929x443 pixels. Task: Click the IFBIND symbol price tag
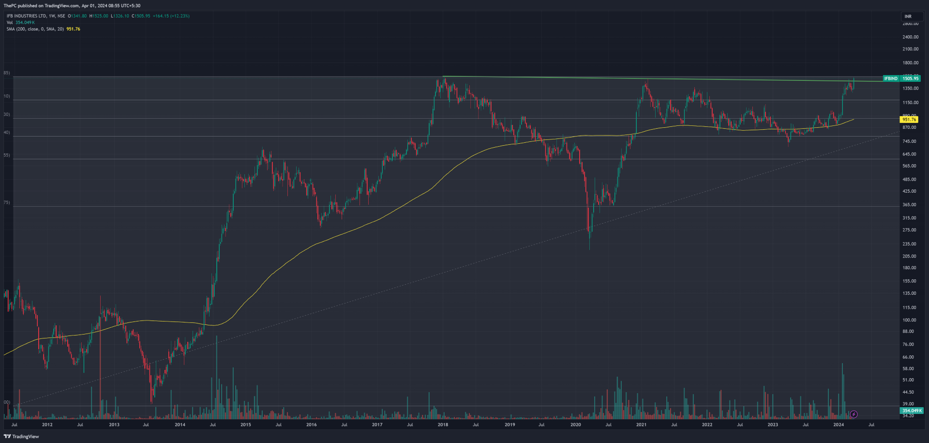(x=891, y=78)
